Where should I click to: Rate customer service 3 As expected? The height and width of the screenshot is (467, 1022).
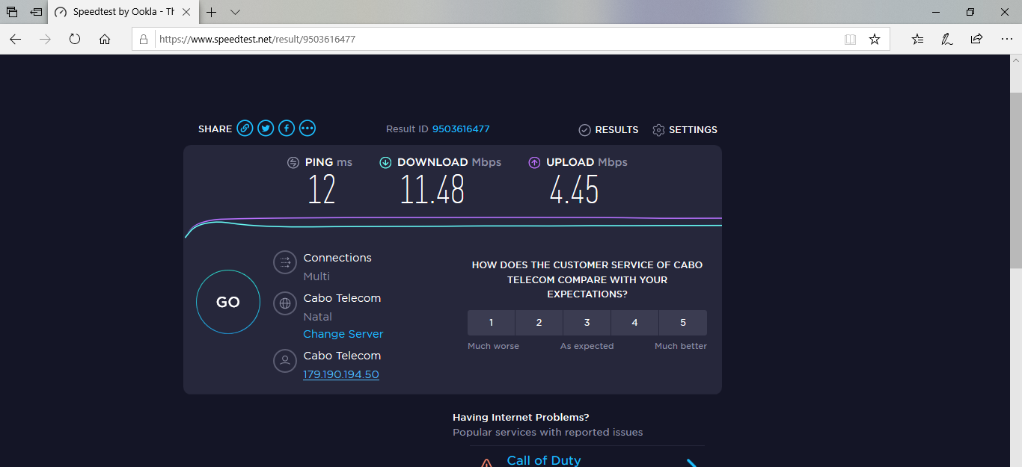click(587, 323)
